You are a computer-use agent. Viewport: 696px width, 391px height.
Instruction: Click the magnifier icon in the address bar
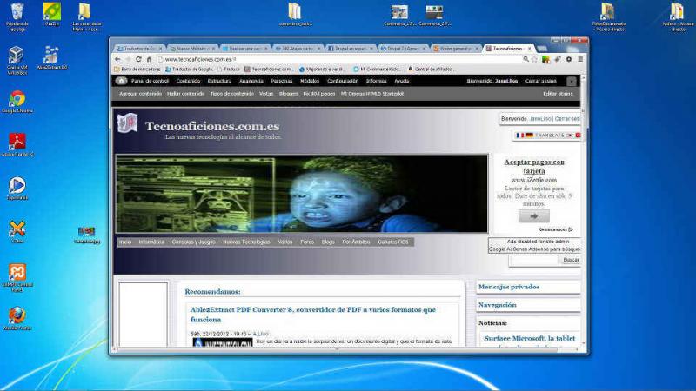click(x=525, y=59)
